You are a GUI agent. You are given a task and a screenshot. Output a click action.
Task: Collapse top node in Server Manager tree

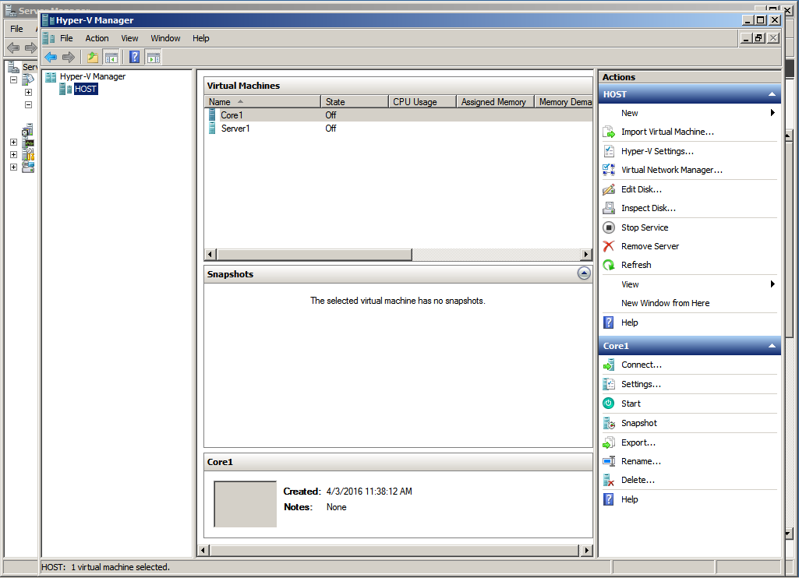[14, 80]
